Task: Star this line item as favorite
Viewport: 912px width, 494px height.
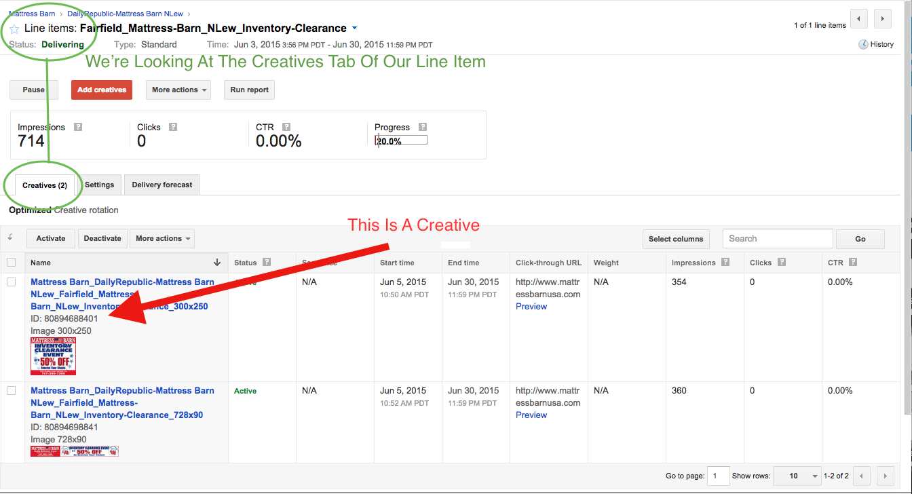Action: point(14,29)
